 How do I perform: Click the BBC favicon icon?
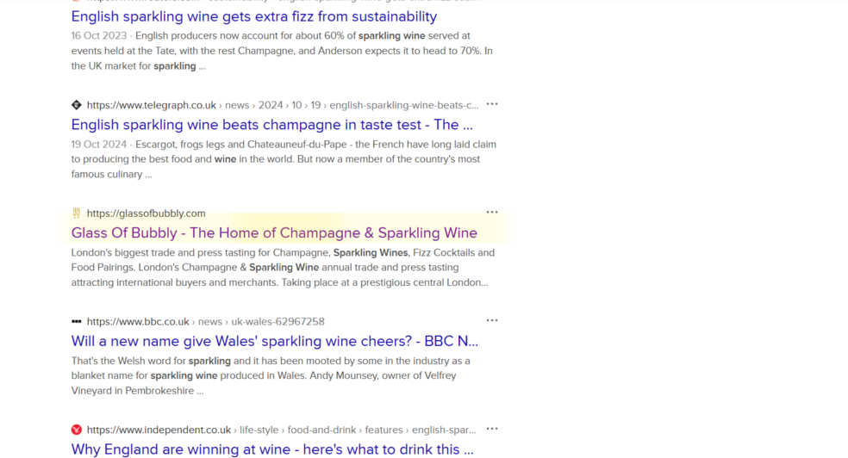pos(77,322)
